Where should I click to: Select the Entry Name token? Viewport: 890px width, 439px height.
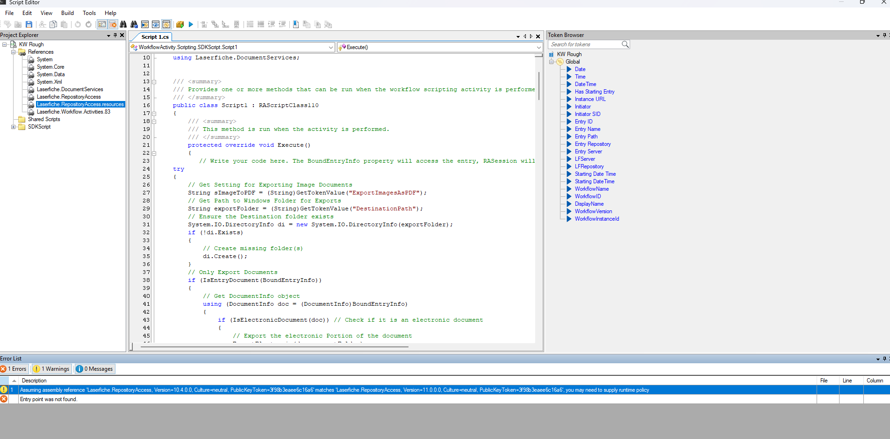pyautogui.click(x=588, y=129)
